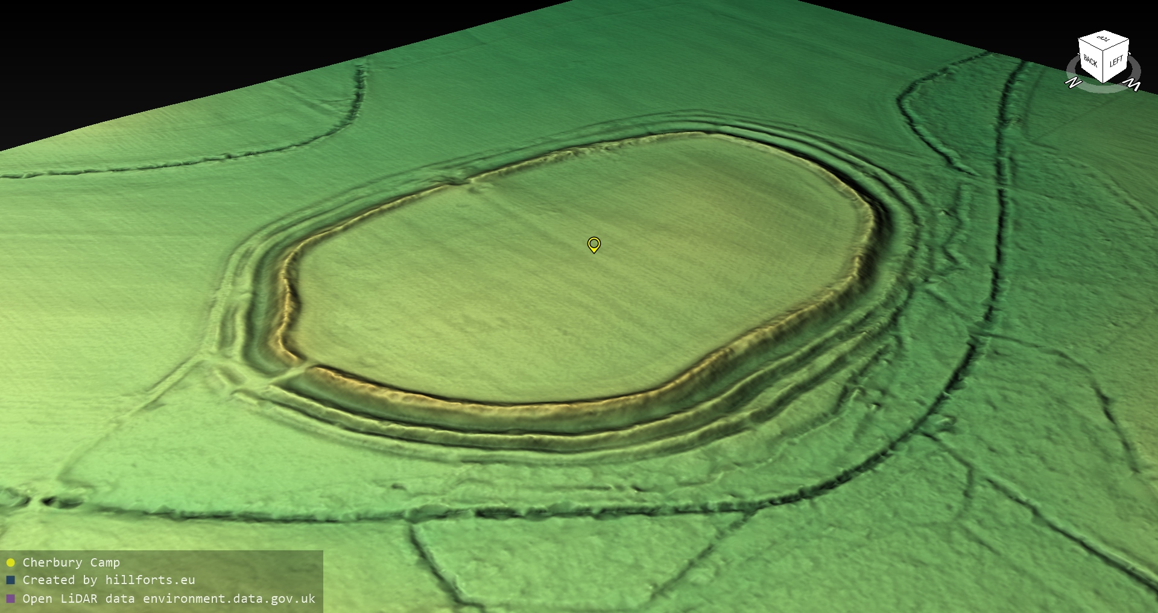Click the compass ring segment between N and W
The height and width of the screenshot is (613, 1158).
coord(1103,89)
